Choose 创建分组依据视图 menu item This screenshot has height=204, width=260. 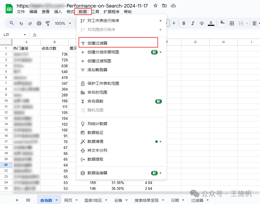click(x=122, y=52)
